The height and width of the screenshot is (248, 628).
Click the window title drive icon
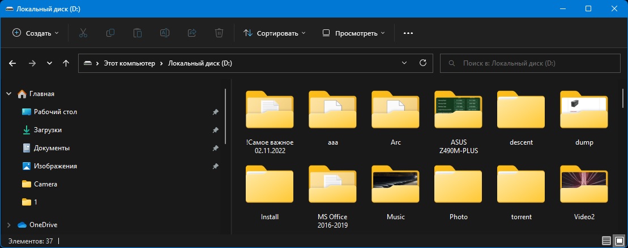pos(9,9)
